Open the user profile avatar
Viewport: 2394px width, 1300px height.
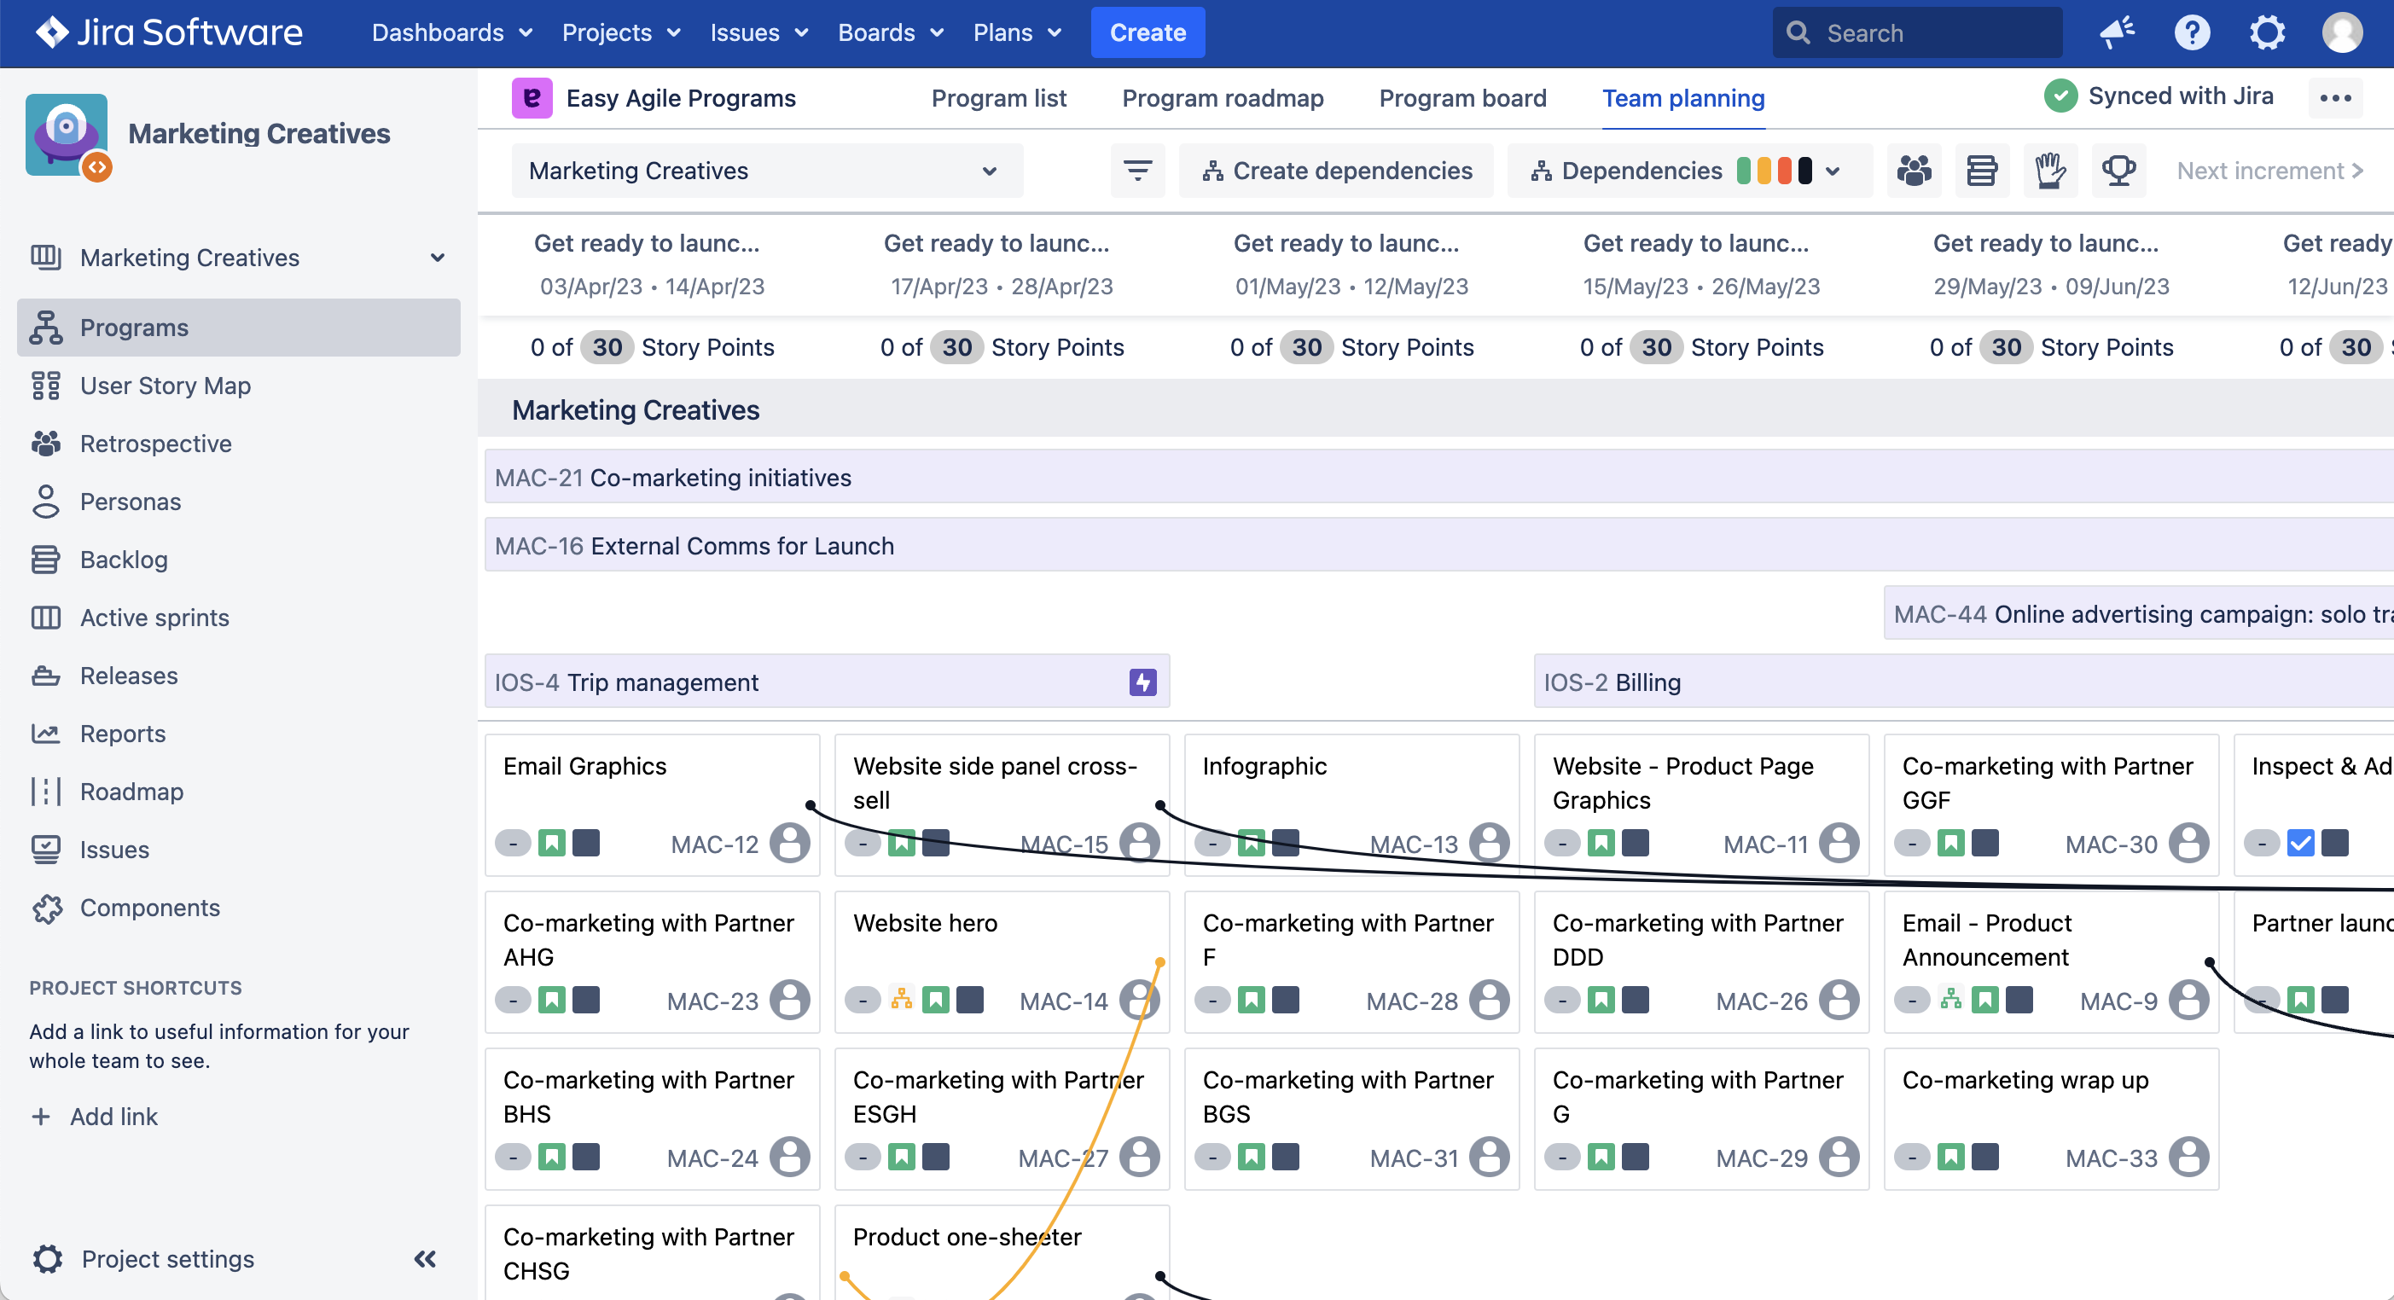click(2342, 32)
